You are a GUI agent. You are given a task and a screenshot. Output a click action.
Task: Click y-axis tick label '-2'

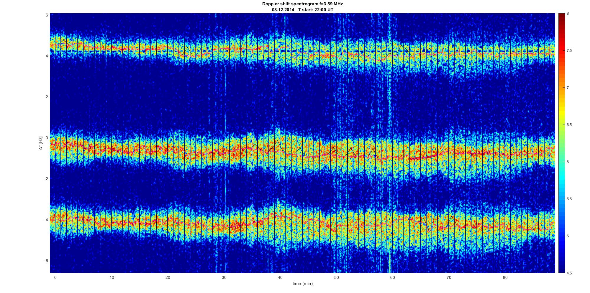[x=46, y=179]
